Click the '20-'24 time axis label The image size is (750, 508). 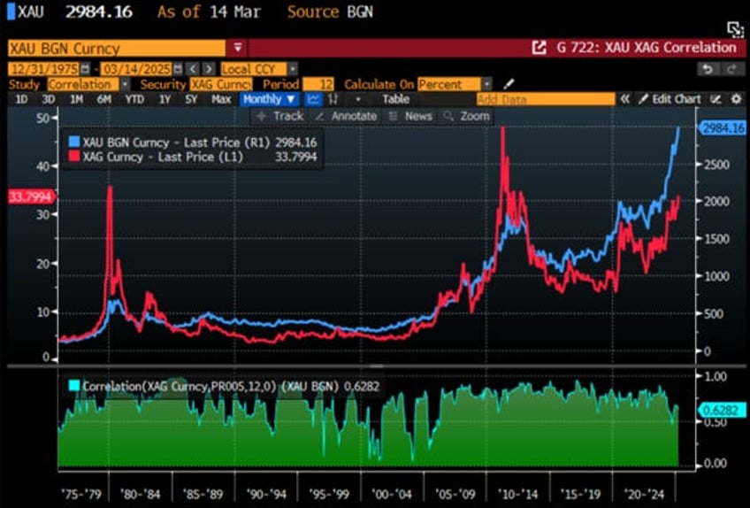(644, 494)
